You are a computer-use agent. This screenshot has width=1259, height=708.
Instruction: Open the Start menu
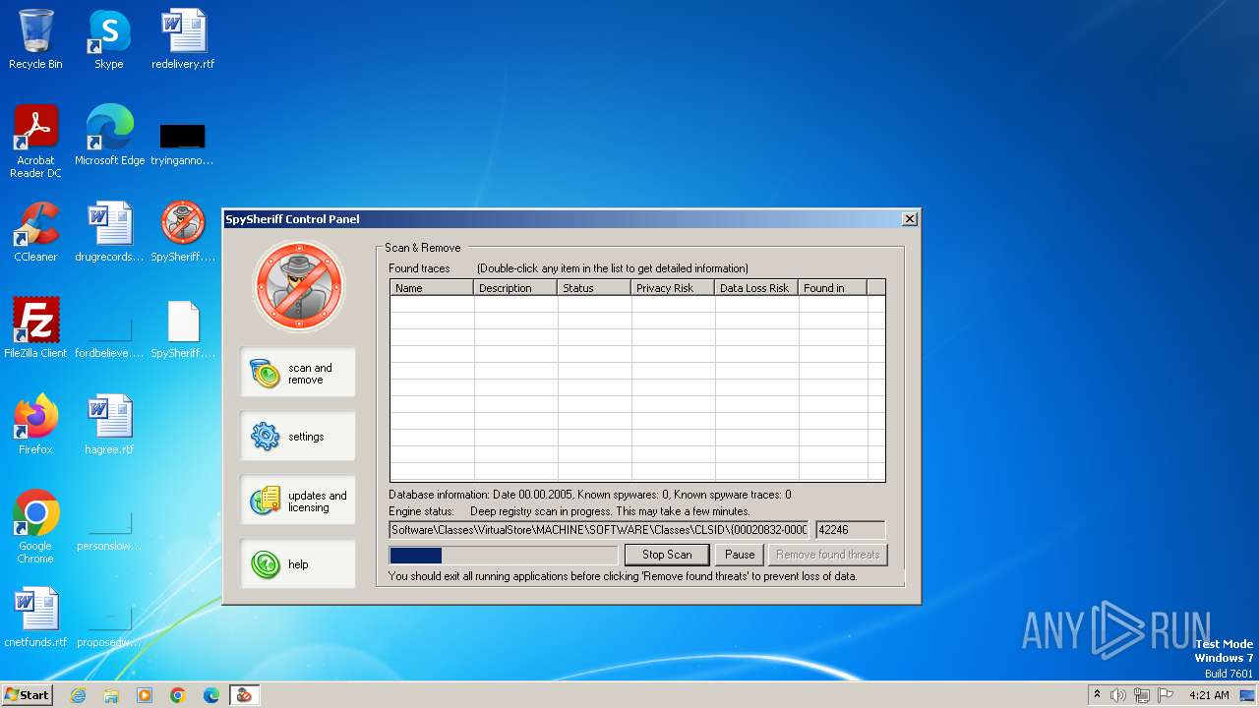[x=28, y=695]
